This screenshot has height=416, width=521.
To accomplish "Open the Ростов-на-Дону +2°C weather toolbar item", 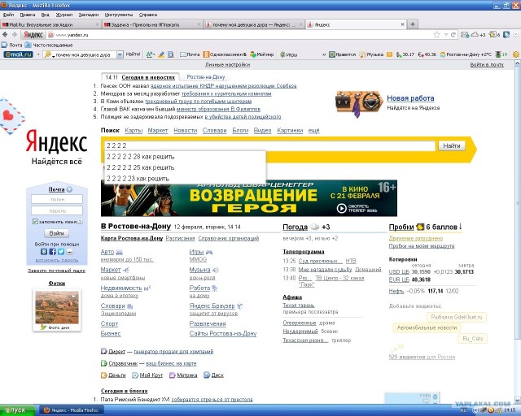I will pos(466,54).
